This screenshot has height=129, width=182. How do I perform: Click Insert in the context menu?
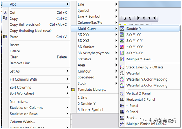pos(36,45)
